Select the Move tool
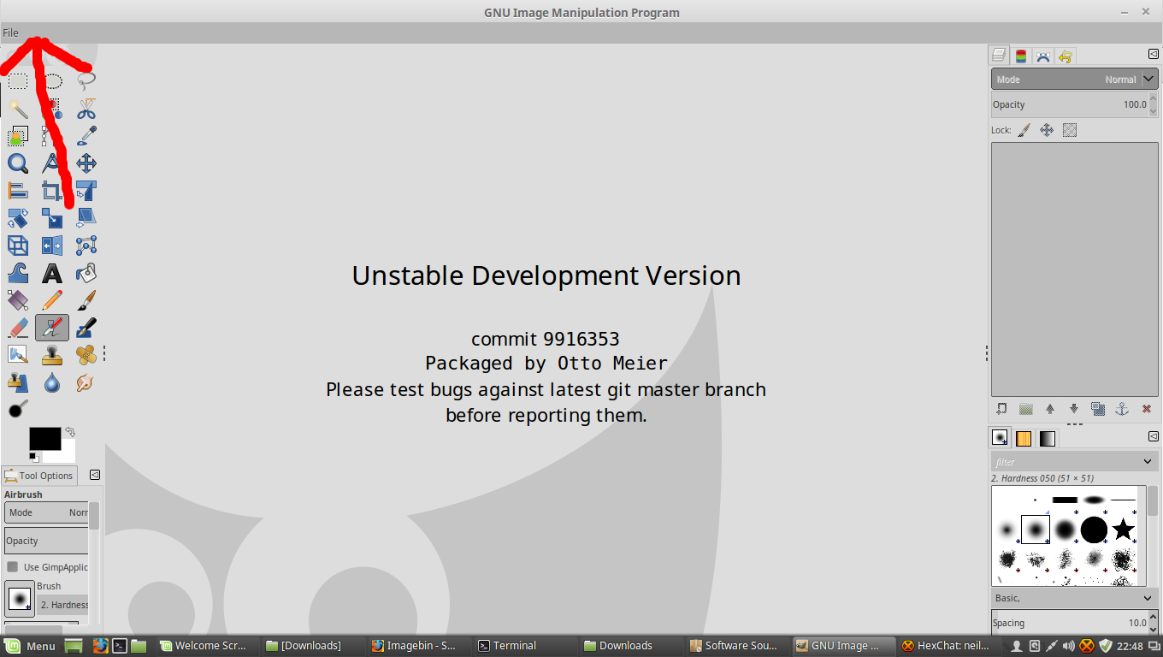 [86, 163]
